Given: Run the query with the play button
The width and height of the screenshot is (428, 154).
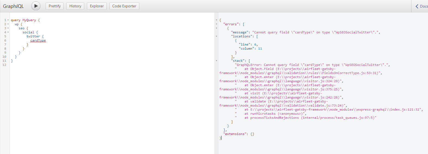Looking at the screenshot, I should pyautogui.click(x=36, y=6).
